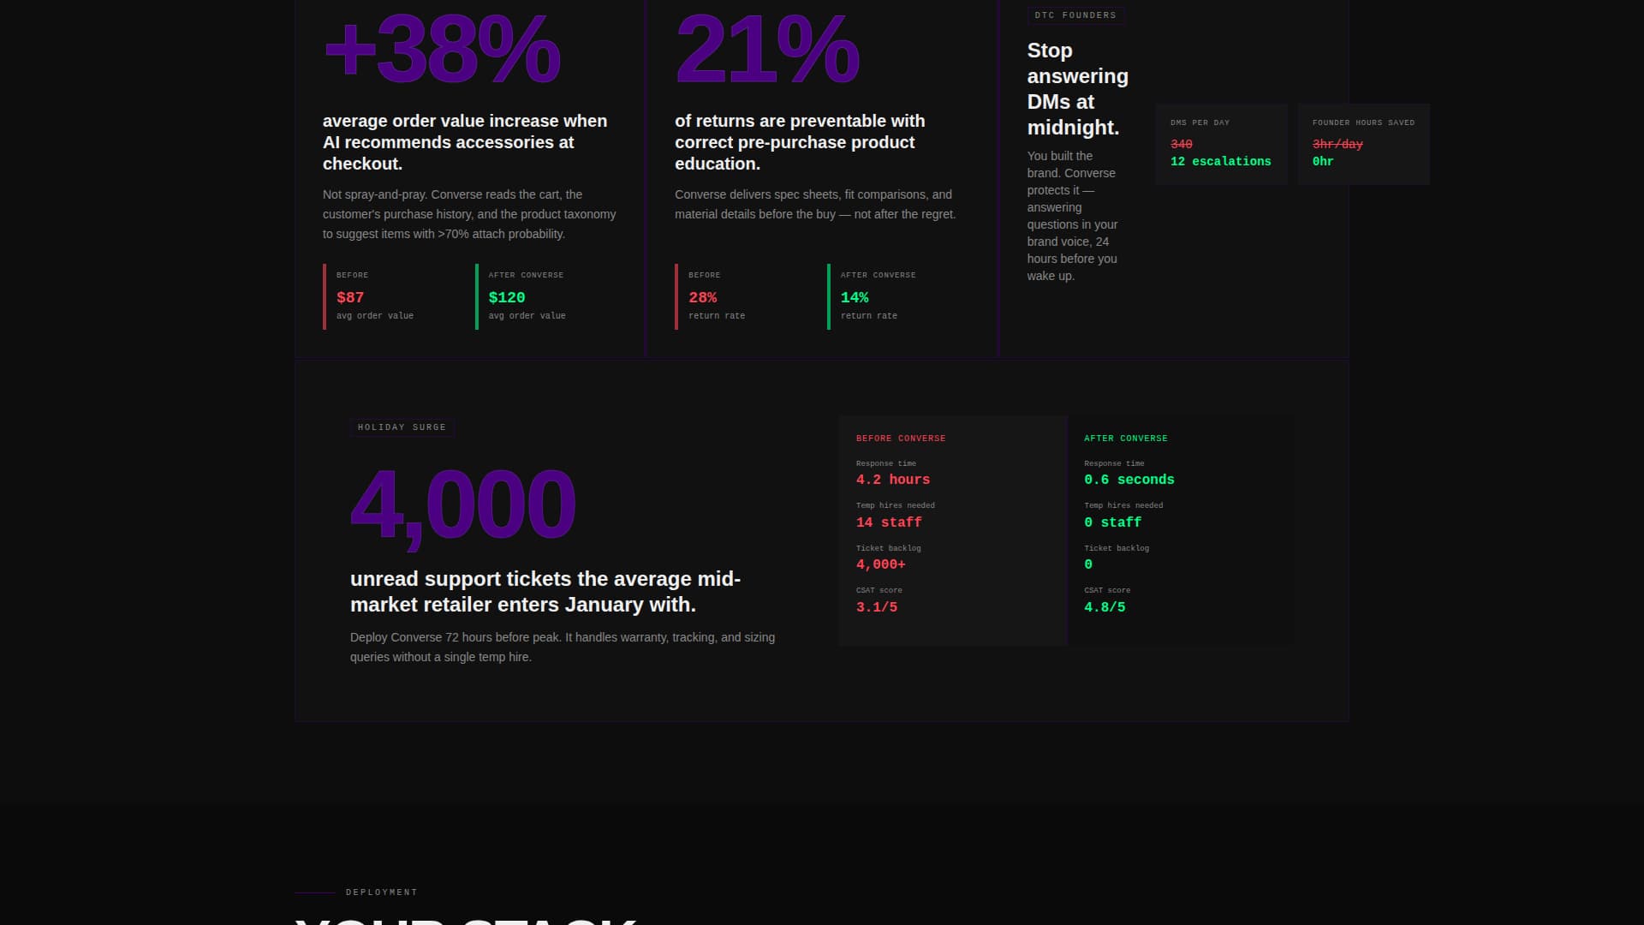Viewport: 1644px width, 925px height.
Task: Click the +38% headline figure
Action: pos(442,50)
